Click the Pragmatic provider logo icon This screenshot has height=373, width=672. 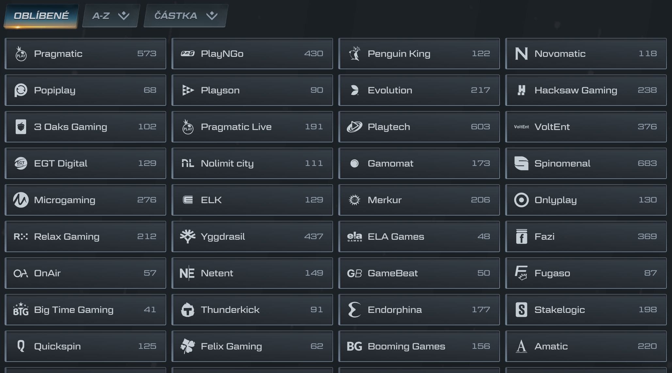[21, 54]
